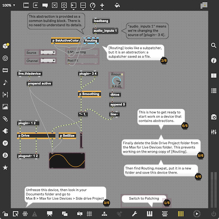Open the Channel routing dropdown menu
Image resolution: width=219 pixels, height=219 pixels.
click(48, 61)
